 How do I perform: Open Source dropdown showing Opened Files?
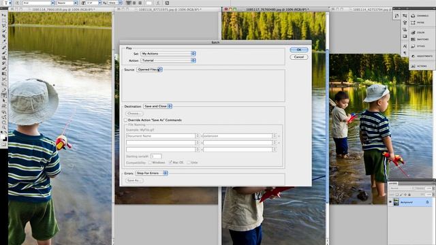click(x=150, y=69)
